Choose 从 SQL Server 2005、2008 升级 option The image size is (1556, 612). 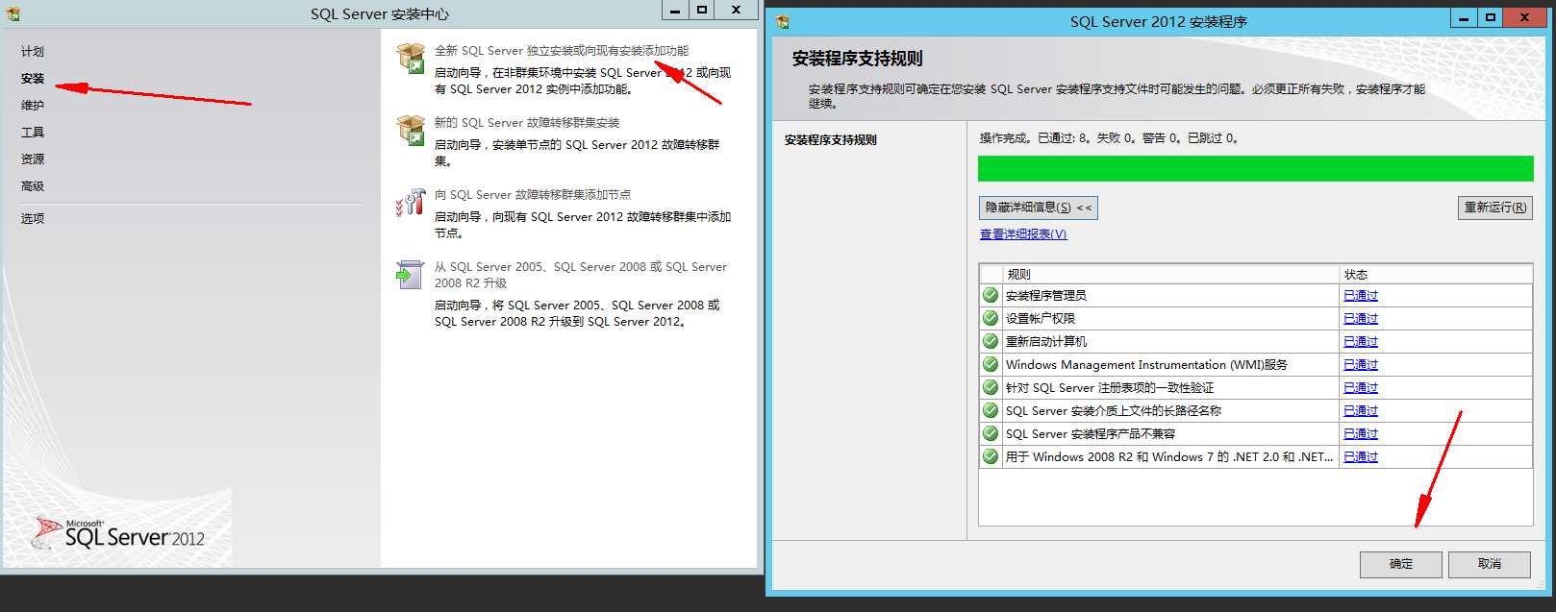(581, 275)
